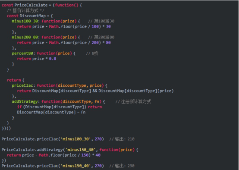Click the priceClac method definition name
This screenshot has width=239, height=170.
point(22,85)
